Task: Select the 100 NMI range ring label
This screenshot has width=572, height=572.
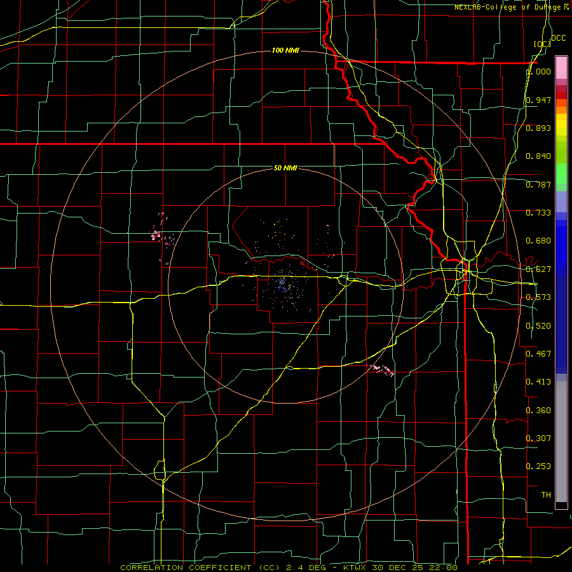Action: point(285,50)
